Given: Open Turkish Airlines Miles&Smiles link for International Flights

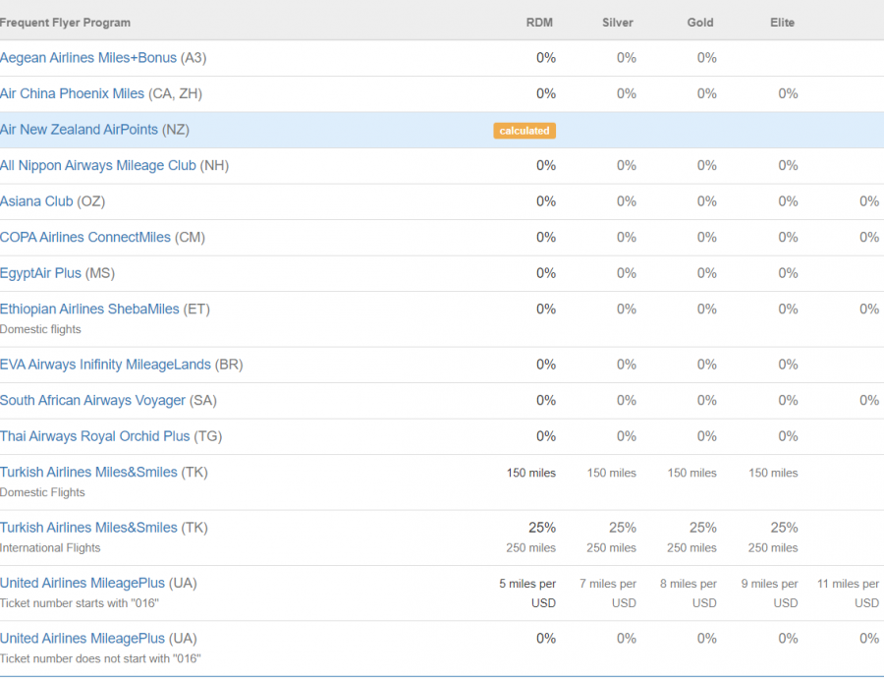Looking at the screenshot, I should coord(88,528).
